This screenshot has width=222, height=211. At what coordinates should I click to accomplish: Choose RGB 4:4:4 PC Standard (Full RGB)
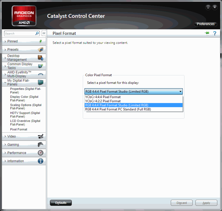[133, 109]
